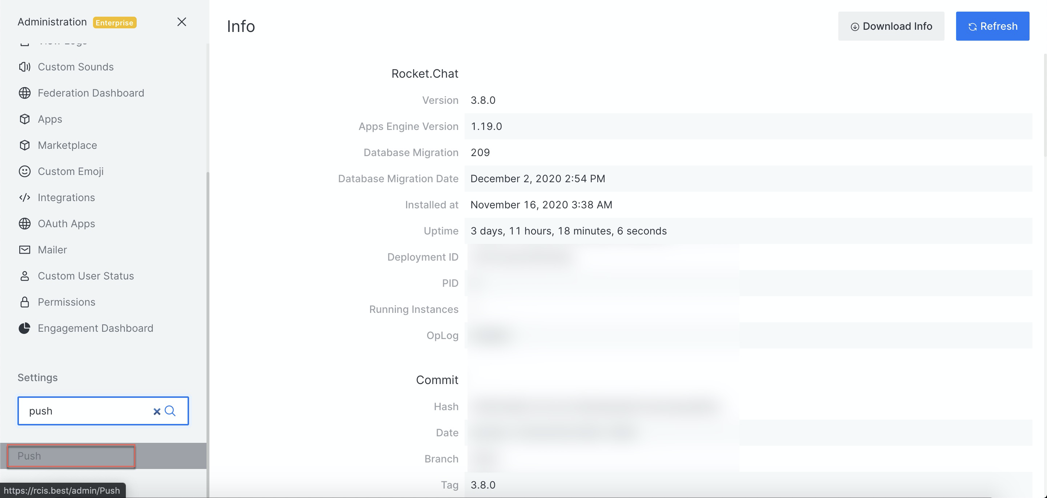Click the Deployment ID label
This screenshot has height=498, width=1047.
(423, 257)
